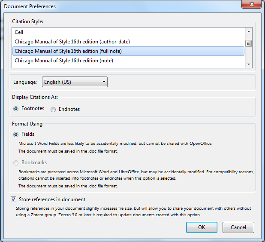Select Chicago Manual of Style 16th edition (note)
The height and width of the screenshot is (242, 265).
click(128, 61)
